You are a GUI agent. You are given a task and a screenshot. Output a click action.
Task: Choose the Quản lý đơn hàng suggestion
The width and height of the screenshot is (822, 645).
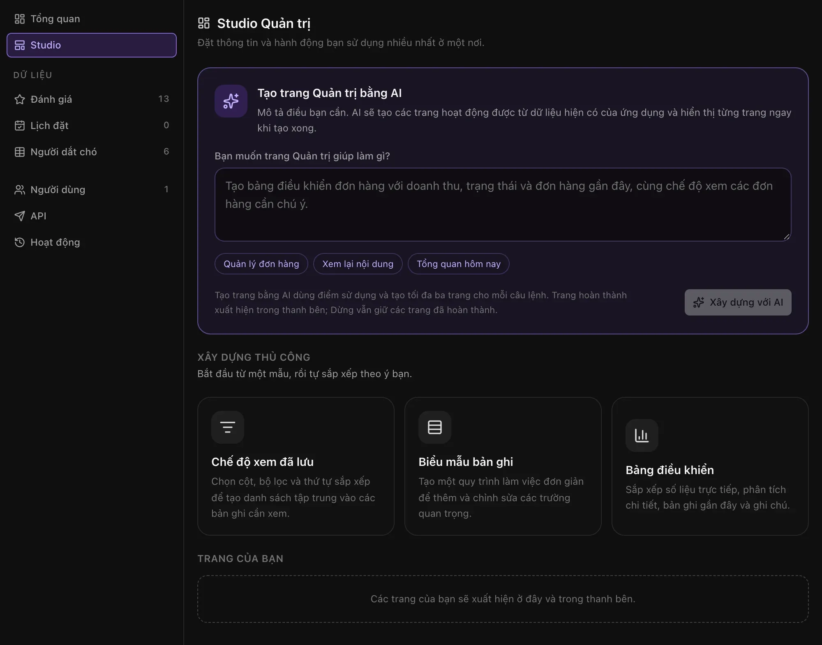point(261,264)
